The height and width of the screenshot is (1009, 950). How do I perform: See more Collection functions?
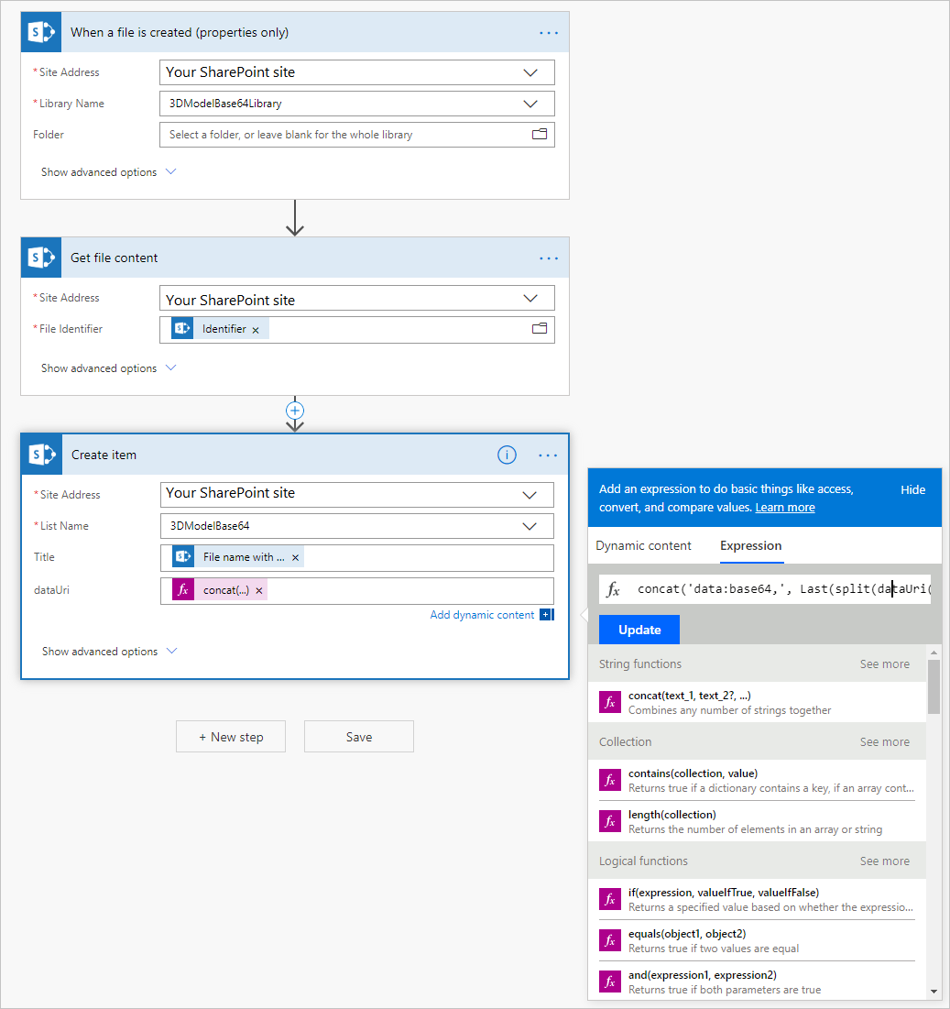click(x=884, y=742)
